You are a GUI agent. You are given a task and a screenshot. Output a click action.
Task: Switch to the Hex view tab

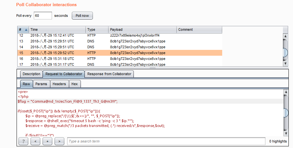[75, 84]
